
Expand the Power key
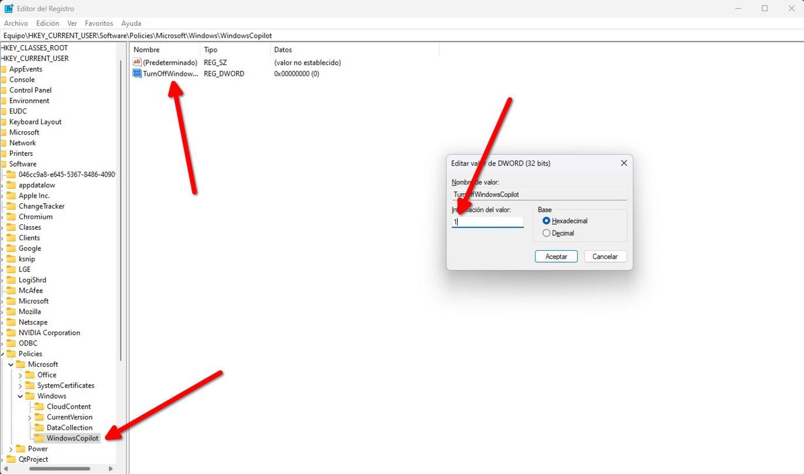point(11,449)
